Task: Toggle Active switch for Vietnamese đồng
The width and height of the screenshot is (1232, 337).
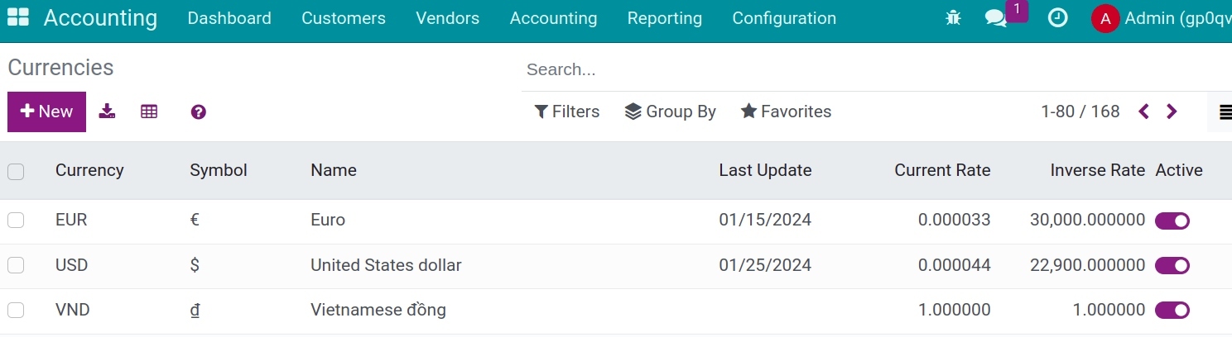Action: point(1172,311)
